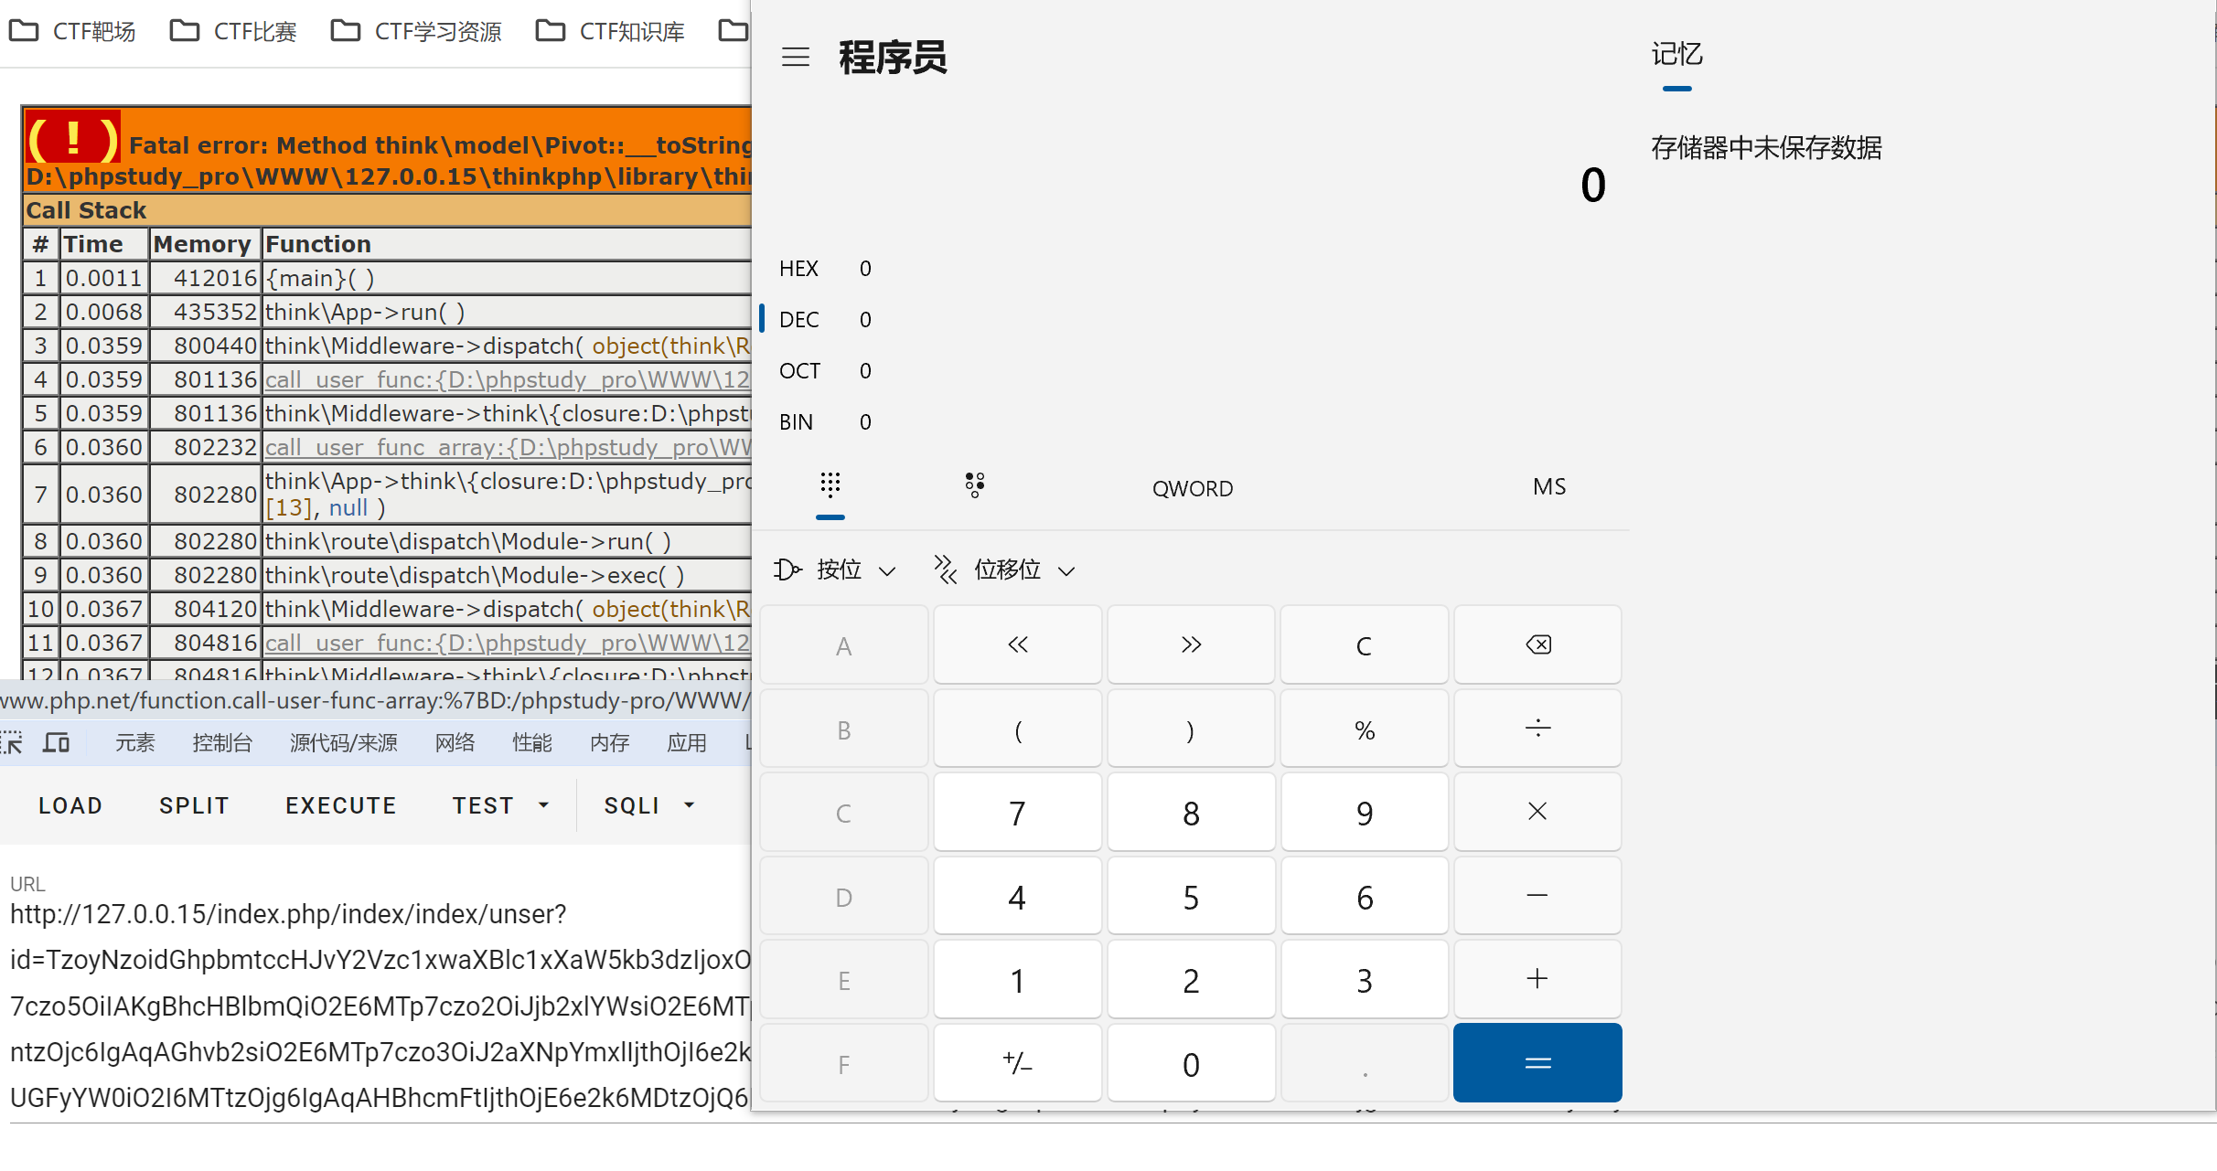
Task: Click the percent modulo key
Action: (x=1365, y=729)
